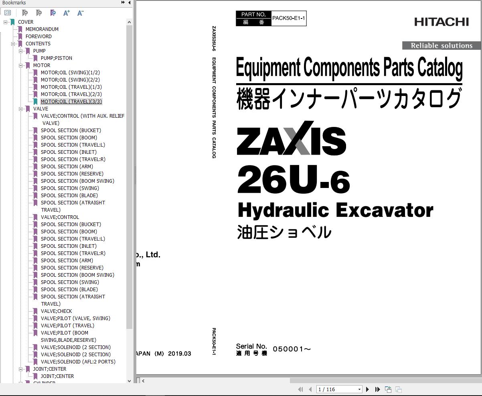Click the FOREWORD bookmark ribbon icon
The height and width of the screenshot is (396, 482).
pos(20,37)
